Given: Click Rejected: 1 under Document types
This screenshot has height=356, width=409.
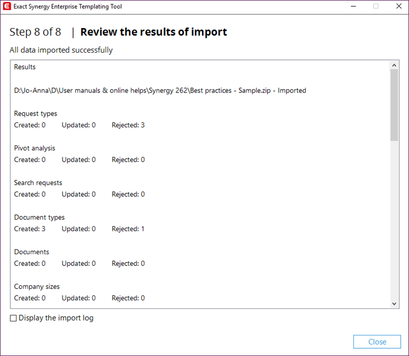Looking at the screenshot, I should click(128, 229).
